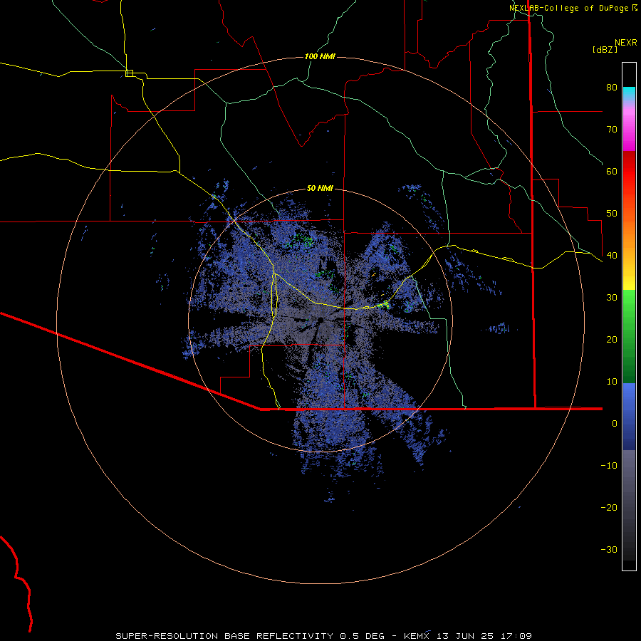Viewport: 641px width, 641px height.
Task: Click the 17:09 timestamp in the caption
Action: coord(518,636)
